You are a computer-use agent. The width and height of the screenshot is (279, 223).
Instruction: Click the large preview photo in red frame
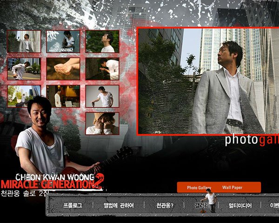(208, 81)
